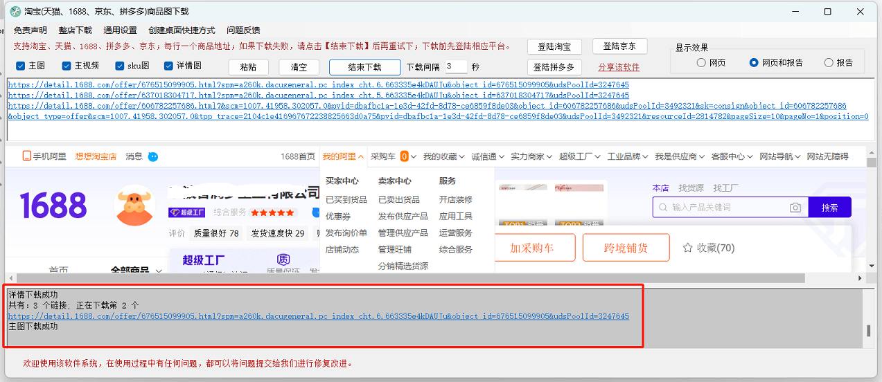The width and height of the screenshot is (882, 382).
Task: Open the 免责声明 menu
Action: click(x=30, y=30)
